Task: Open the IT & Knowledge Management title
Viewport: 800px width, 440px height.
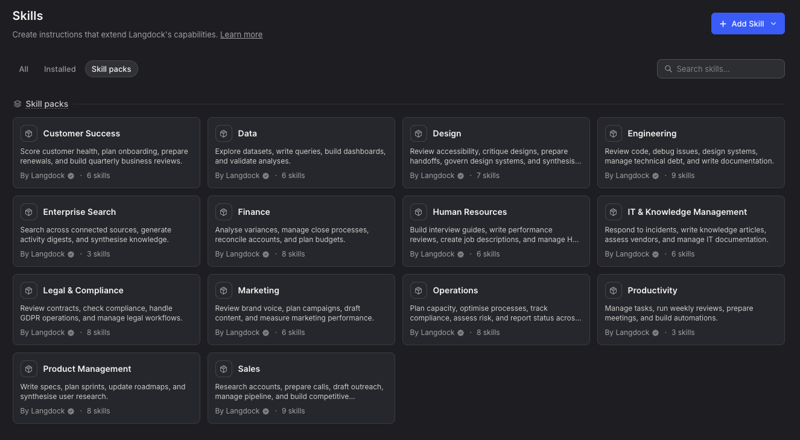Action: point(687,212)
